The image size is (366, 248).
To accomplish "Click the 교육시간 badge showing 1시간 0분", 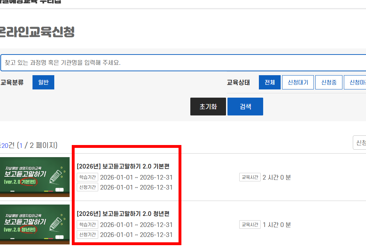I will pyautogui.click(x=250, y=225).
